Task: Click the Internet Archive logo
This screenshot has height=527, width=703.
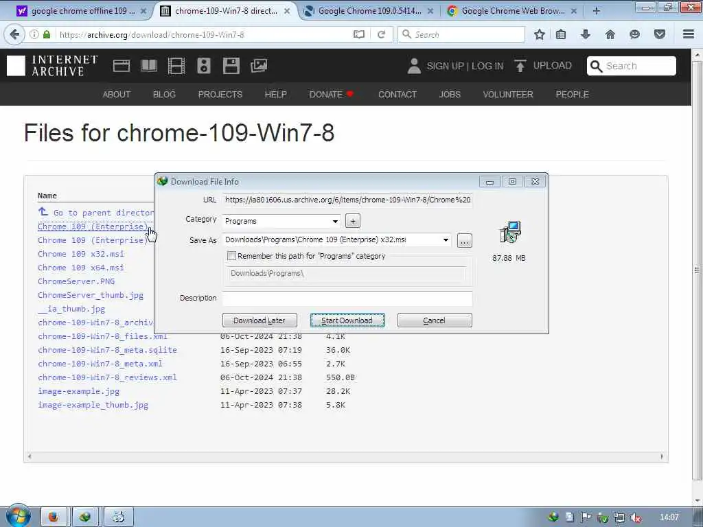Action: pos(52,66)
